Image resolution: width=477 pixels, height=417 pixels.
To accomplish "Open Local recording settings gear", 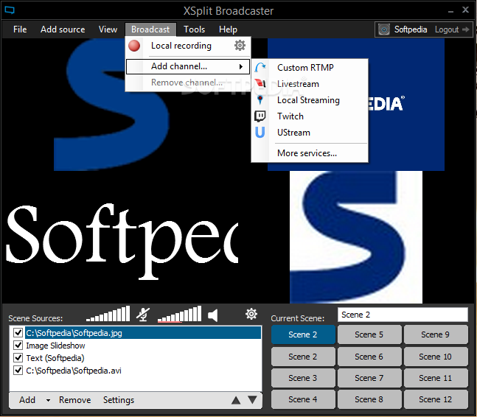I will pyautogui.click(x=240, y=45).
